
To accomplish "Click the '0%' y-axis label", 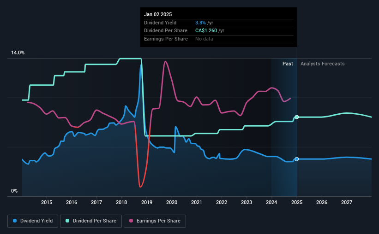I will [x=14, y=191].
